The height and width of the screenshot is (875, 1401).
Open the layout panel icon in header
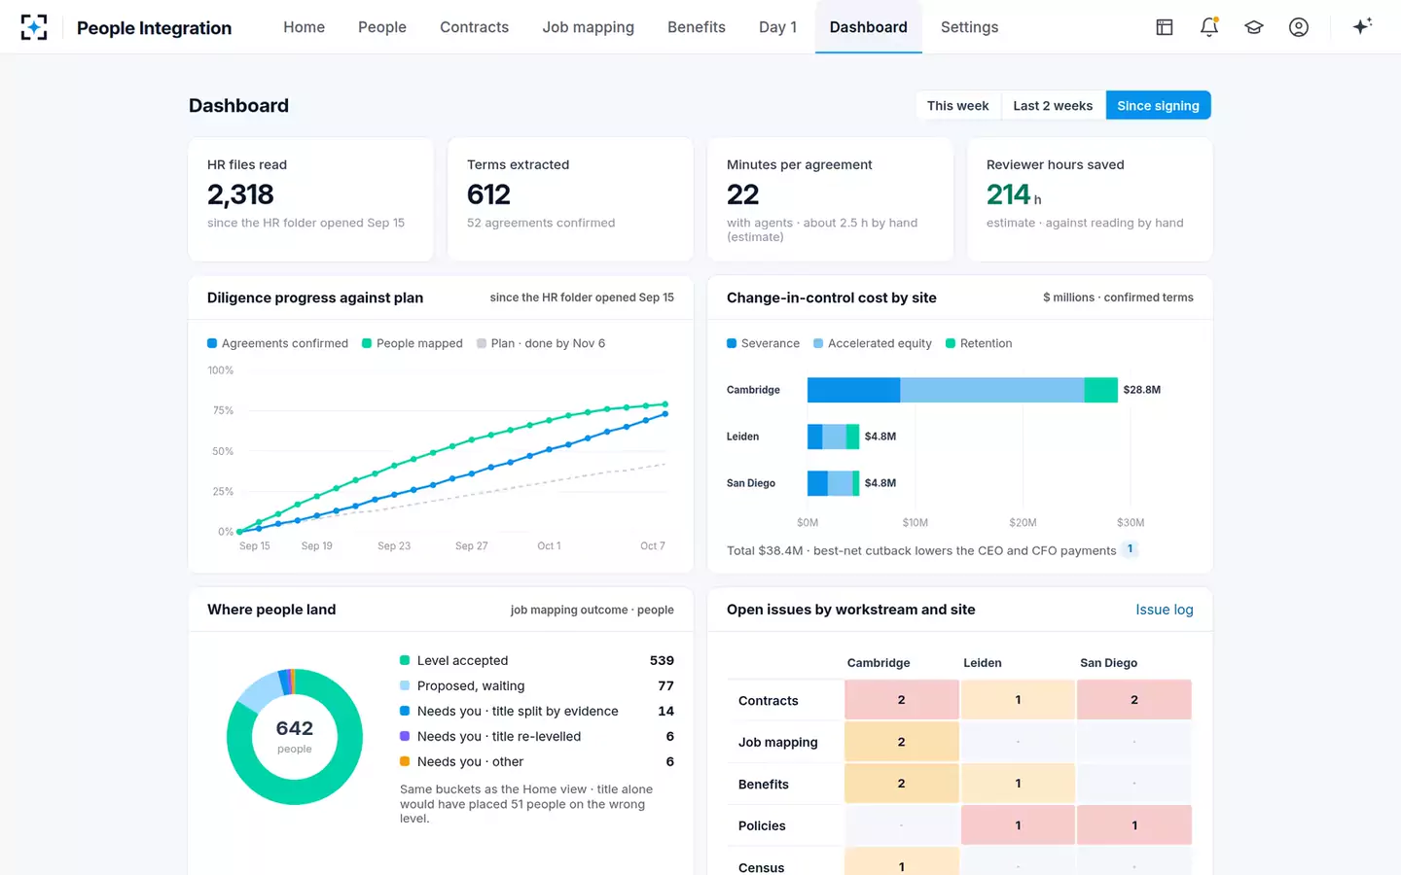(x=1165, y=27)
